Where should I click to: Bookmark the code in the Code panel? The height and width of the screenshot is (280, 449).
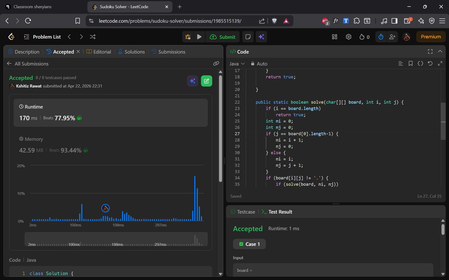(x=411, y=64)
